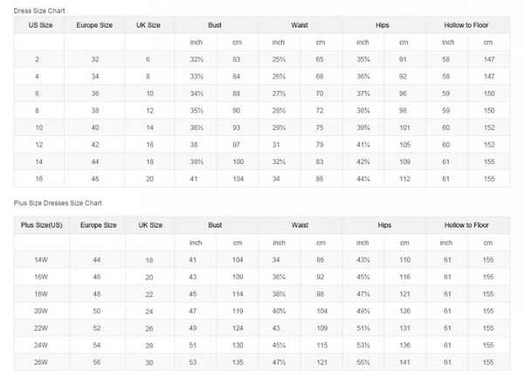
Task: Click the 112 cm hips cell
Action: pos(403,177)
